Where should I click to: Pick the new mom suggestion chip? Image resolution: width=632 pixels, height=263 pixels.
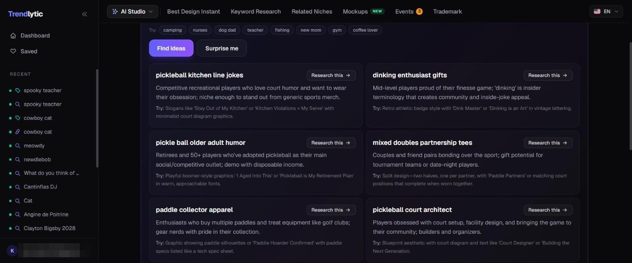pyautogui.click(x=311, y=30)
